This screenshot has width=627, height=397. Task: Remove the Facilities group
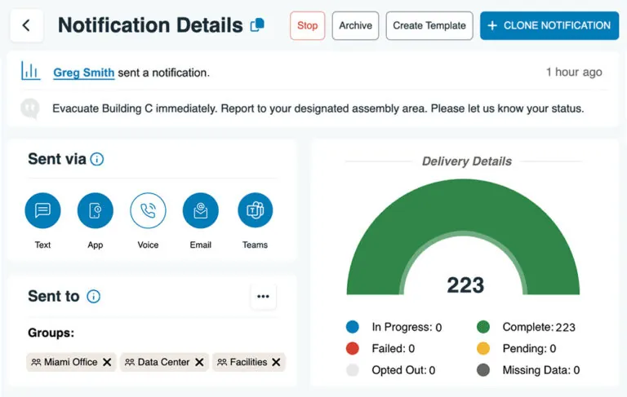pyautogui.click(x=276, y=362)
